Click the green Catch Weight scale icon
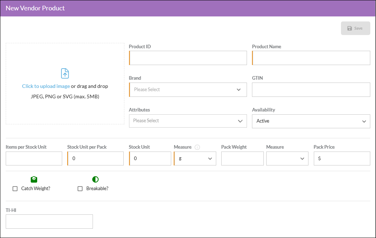Image resolution: width=376 pixels, height=238 pixels. [34, 179]
